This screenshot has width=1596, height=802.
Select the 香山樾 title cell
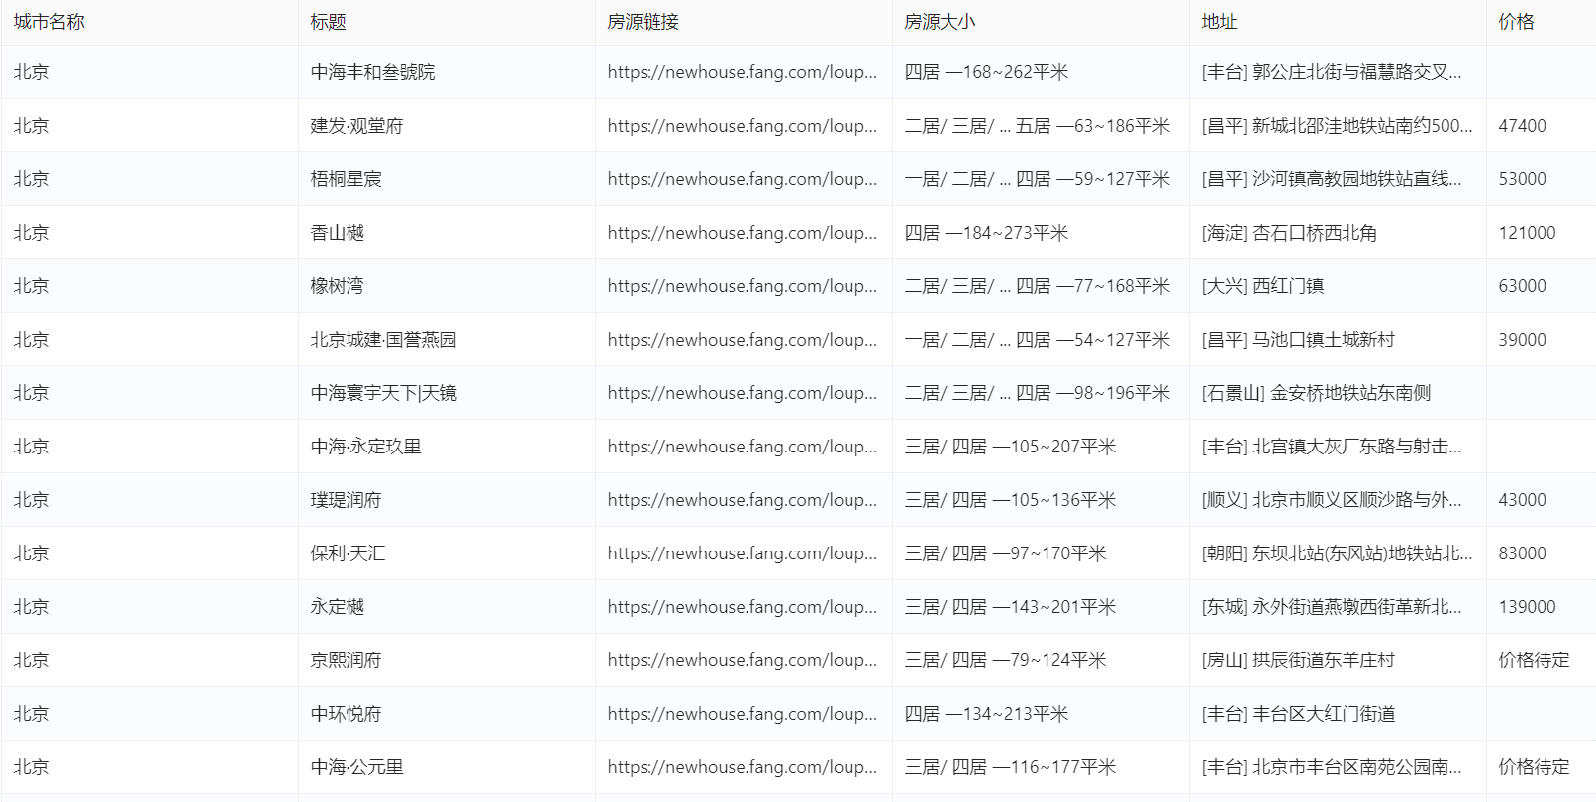coord(338,233)
